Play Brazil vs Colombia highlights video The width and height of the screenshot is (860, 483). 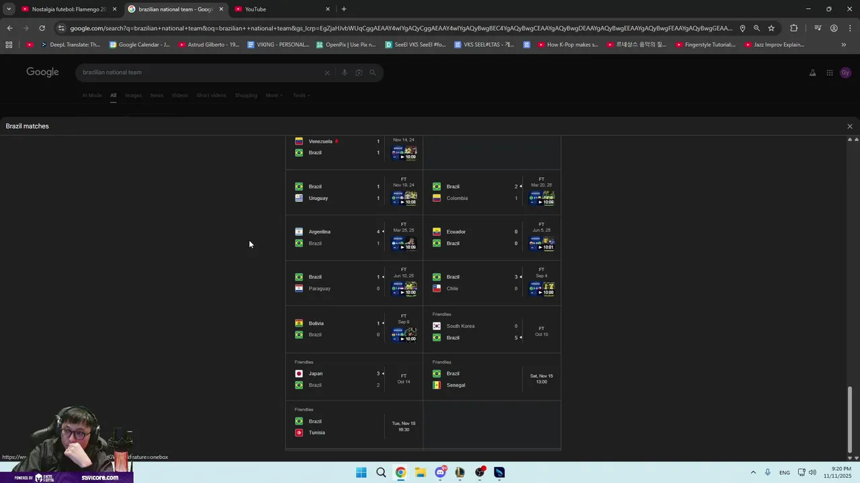tap(542, 198)
